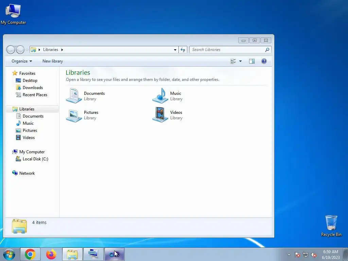348x261 pixels.
Task: Refresh the Libraries address bar
Action: click(183, 50)
